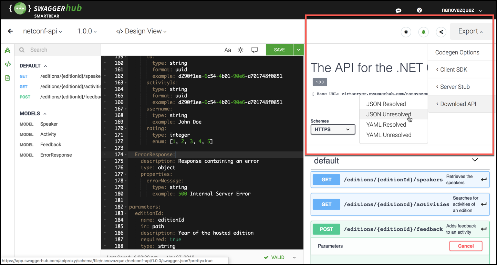Viewport: 497px width, 265px height.
Task: Select GET /editions/{editionId}/activities in navigation
Action: [x=60, y=87]
